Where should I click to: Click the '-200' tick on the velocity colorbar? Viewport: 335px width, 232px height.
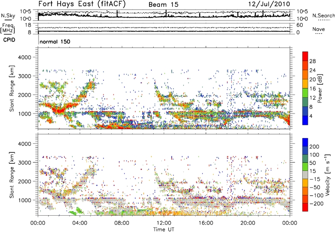[317, 204]
